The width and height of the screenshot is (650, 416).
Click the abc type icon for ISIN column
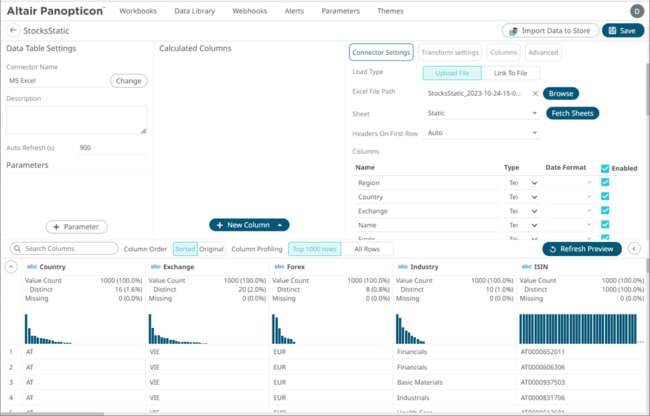click(x=526, y=267)
